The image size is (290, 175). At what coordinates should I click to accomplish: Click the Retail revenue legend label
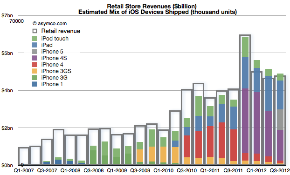pyautogui.click(x=61, y=31)
